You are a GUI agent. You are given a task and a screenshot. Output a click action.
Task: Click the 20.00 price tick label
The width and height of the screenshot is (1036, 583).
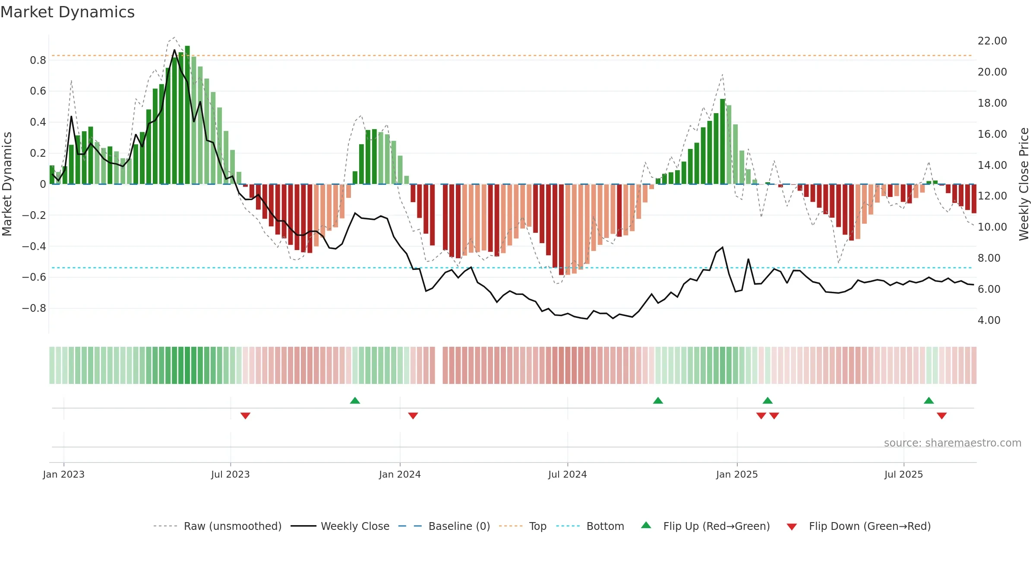[x=992, y=72]
